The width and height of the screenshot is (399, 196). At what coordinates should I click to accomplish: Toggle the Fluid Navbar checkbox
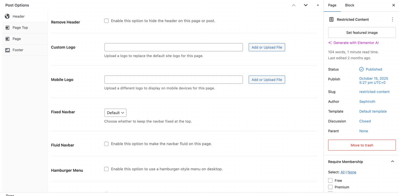click(107, 144)
